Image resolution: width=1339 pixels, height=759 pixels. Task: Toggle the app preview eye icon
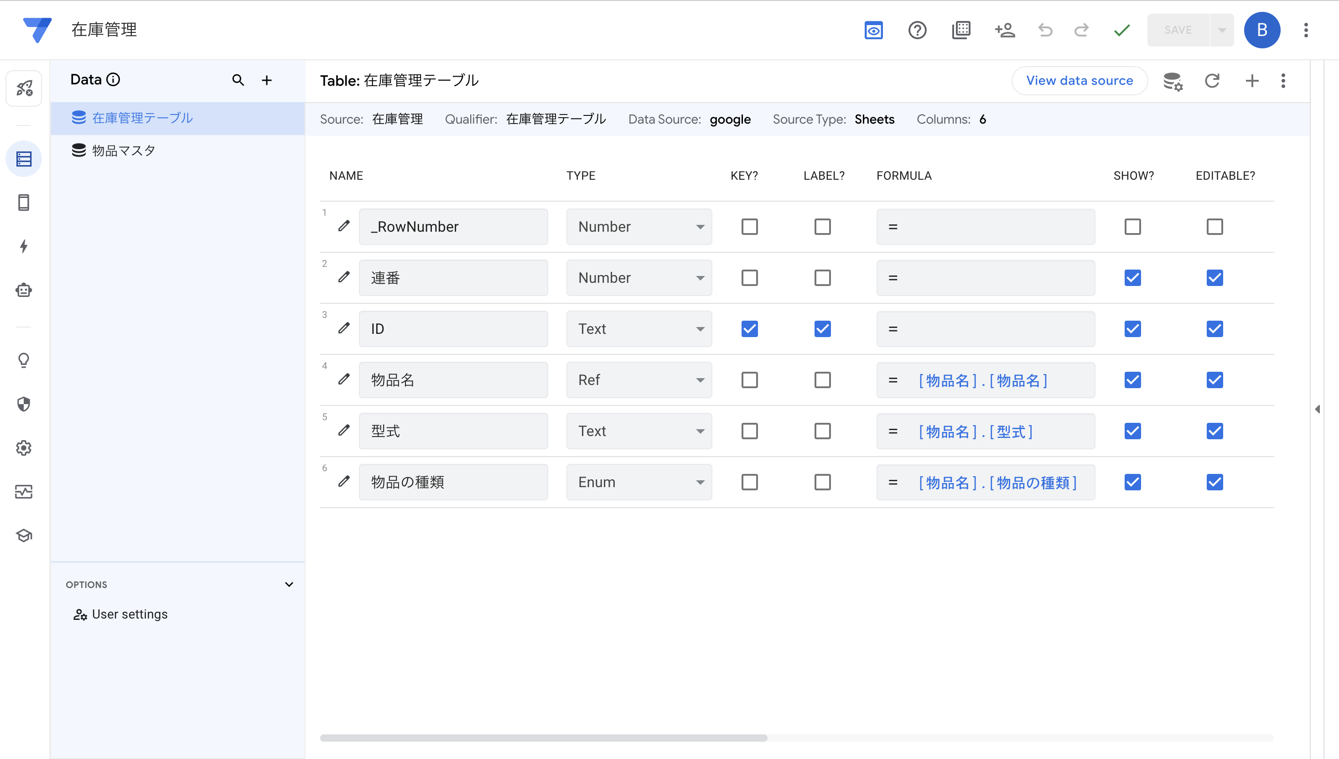pyautogui.click(x=873, y=30)
